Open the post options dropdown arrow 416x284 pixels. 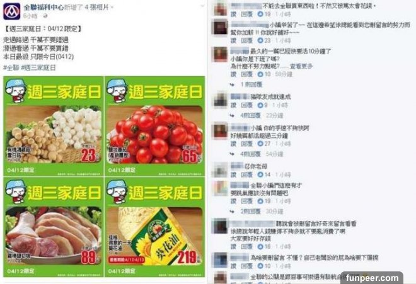tap(202, 6)
